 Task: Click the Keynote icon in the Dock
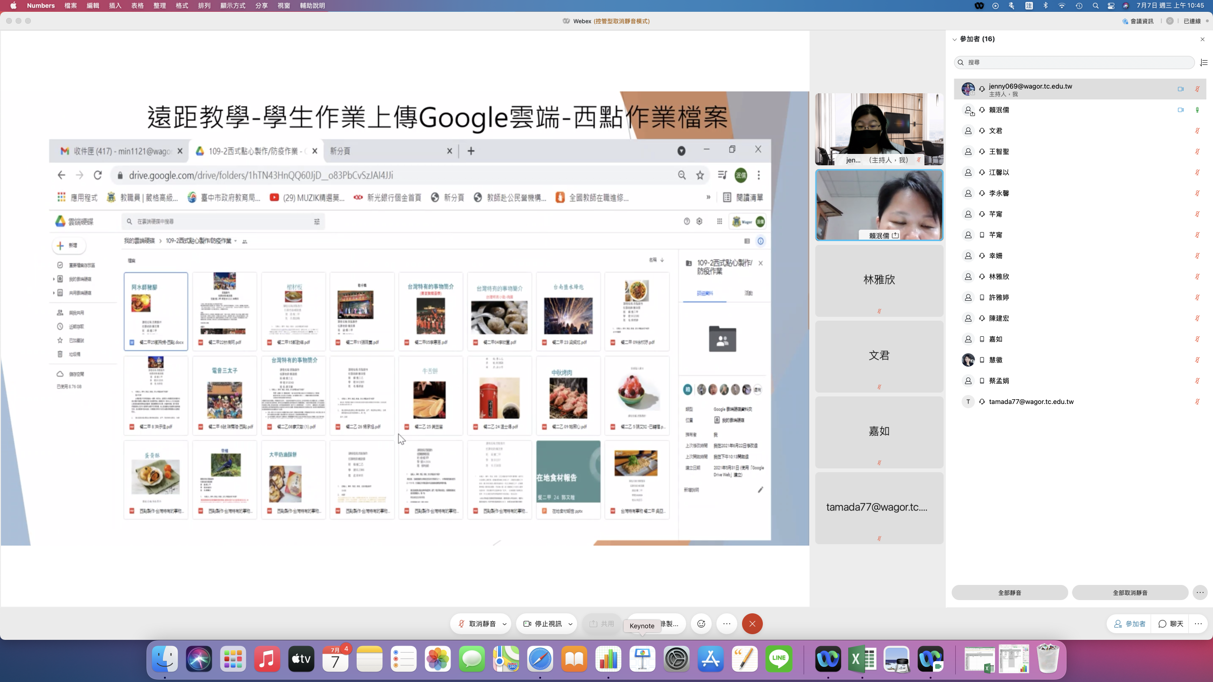pos(642,659)
